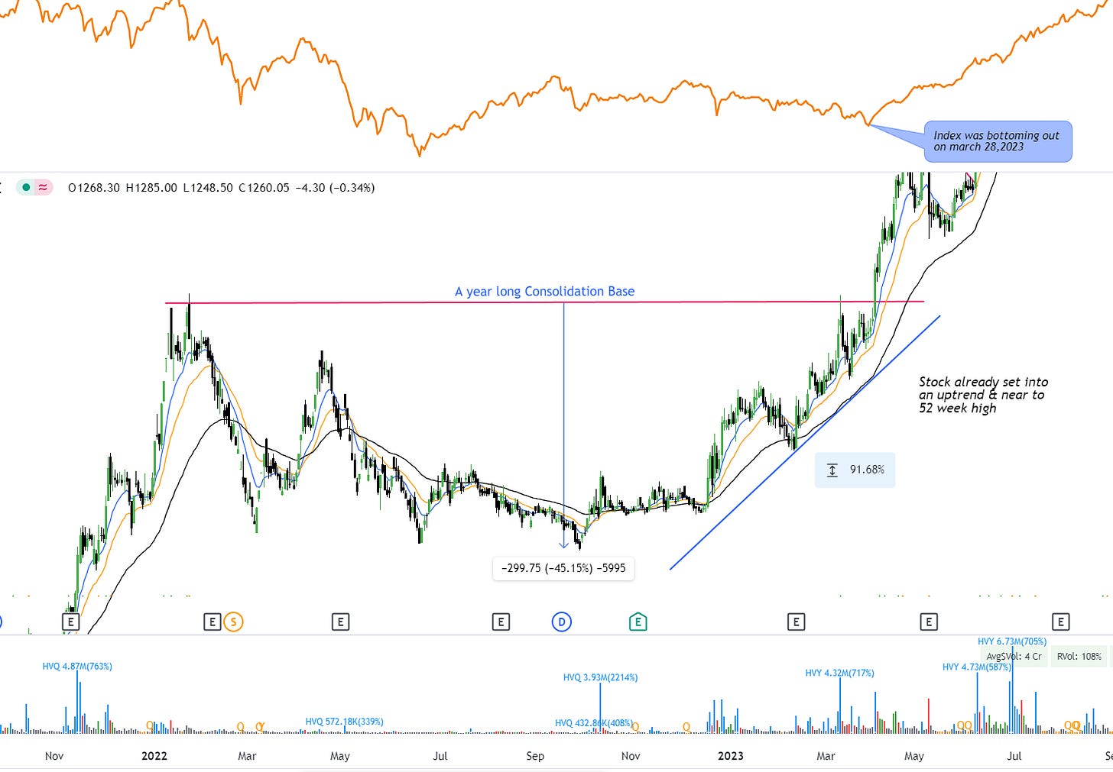The height and width of the screenshot is (772, 1113).
Task: Select the blue D dividend marker
Action: click(562, 622)
